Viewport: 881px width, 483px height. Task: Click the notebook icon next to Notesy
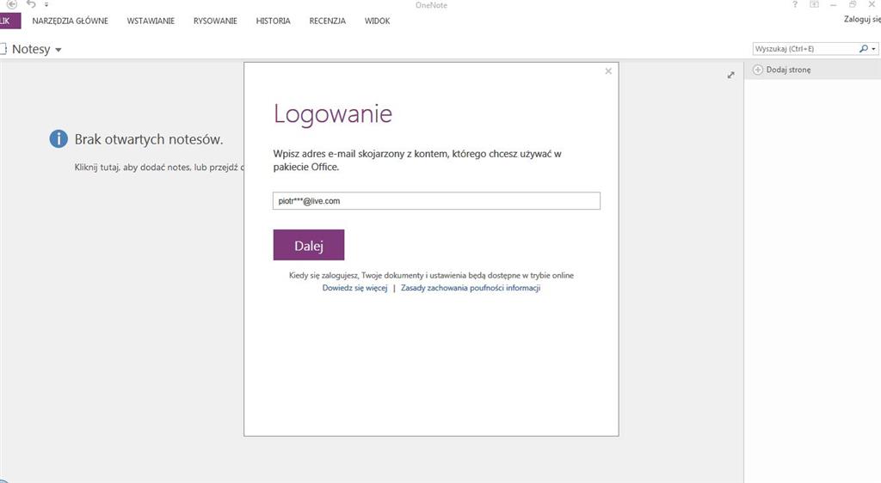(3, 49)
